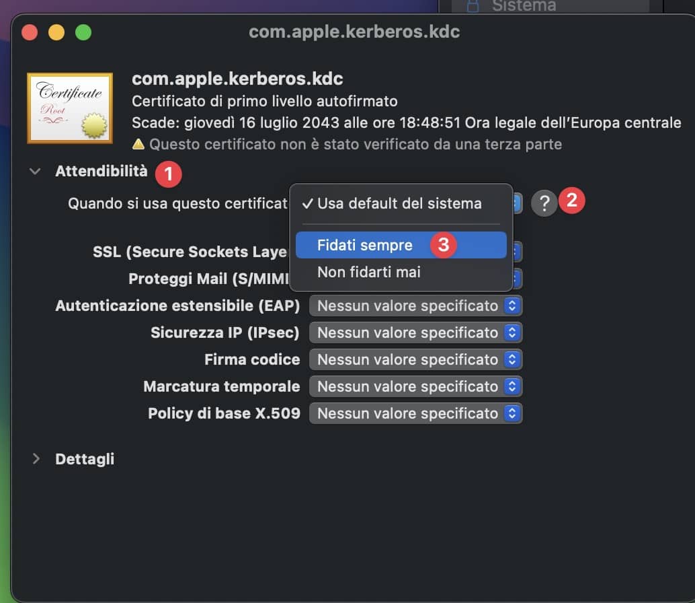This screenshot has width=695, height=603.
Task: Click the Autenticazione estensibile (EAP) label
Action: coord(177,306)
